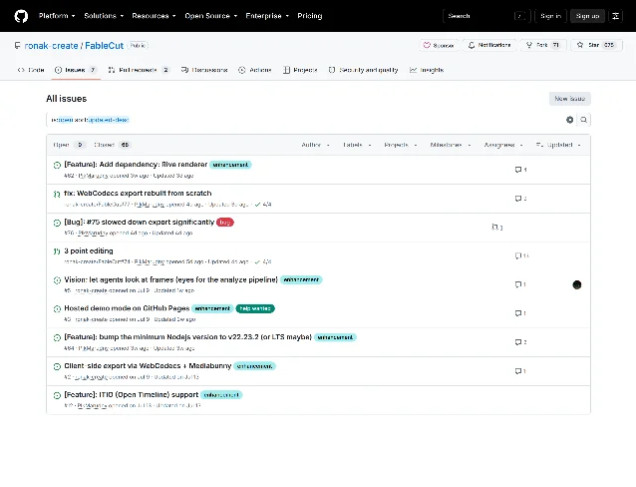Image resolution: width=636 pixels, height=487 pixels.
Task: Click enhancement label on Rive renderer issue
Action: tap(230, 165)
